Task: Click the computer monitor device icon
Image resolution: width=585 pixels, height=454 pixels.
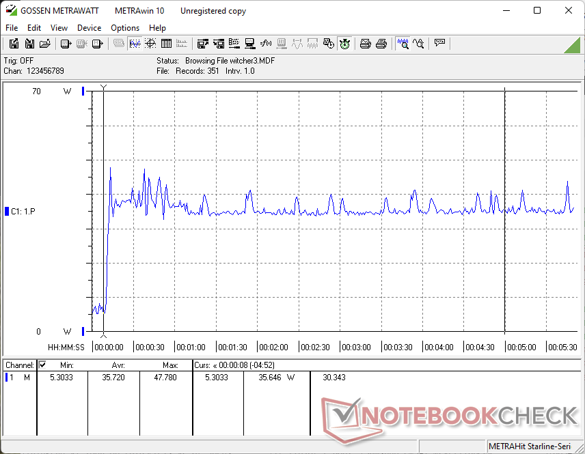Action: coord(250,44)
